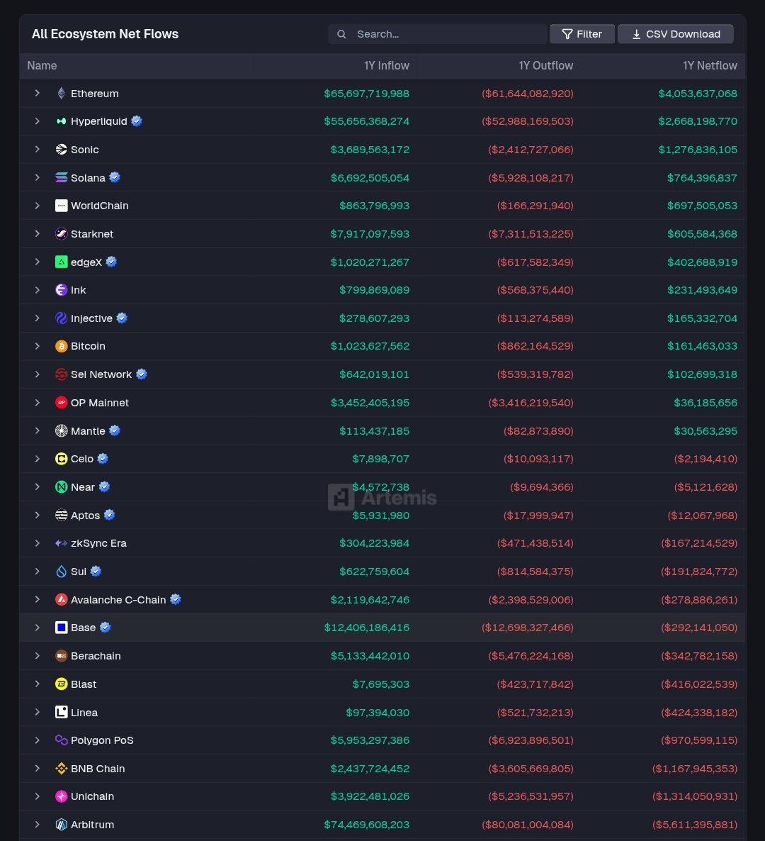Click Arbitrum inflow value $74,469,608,203
This screenshot has height=841, width=765.
[x=366, y=825]
